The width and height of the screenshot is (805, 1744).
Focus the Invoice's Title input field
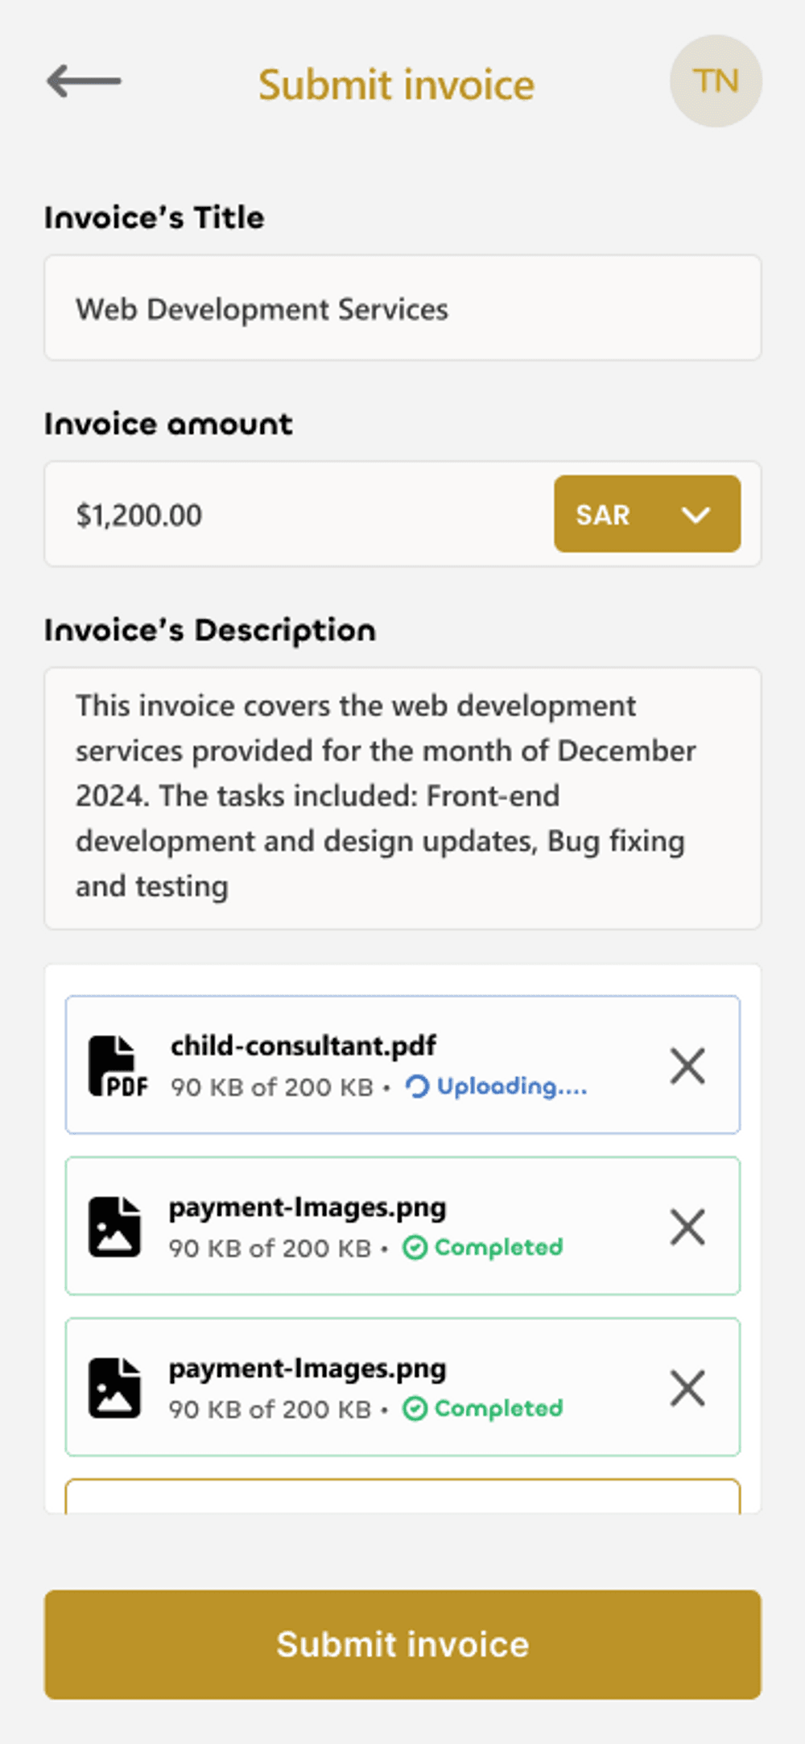[x=402, y=309]
